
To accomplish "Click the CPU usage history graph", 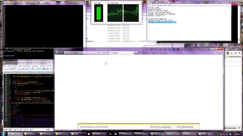I will [123, 13].
